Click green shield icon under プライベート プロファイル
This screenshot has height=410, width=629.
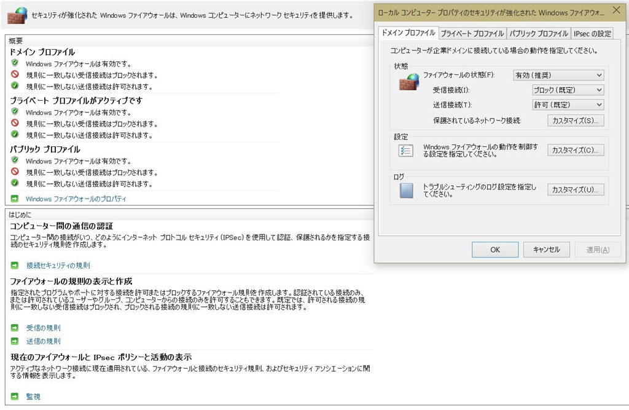(15, 112)
